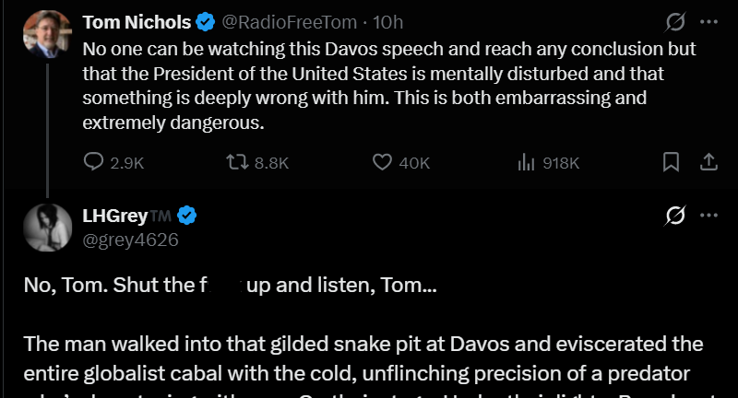Bookmark Tom Nichols' tweet
The width and height of the screenshot is (738, 398).
click(672, 162)
